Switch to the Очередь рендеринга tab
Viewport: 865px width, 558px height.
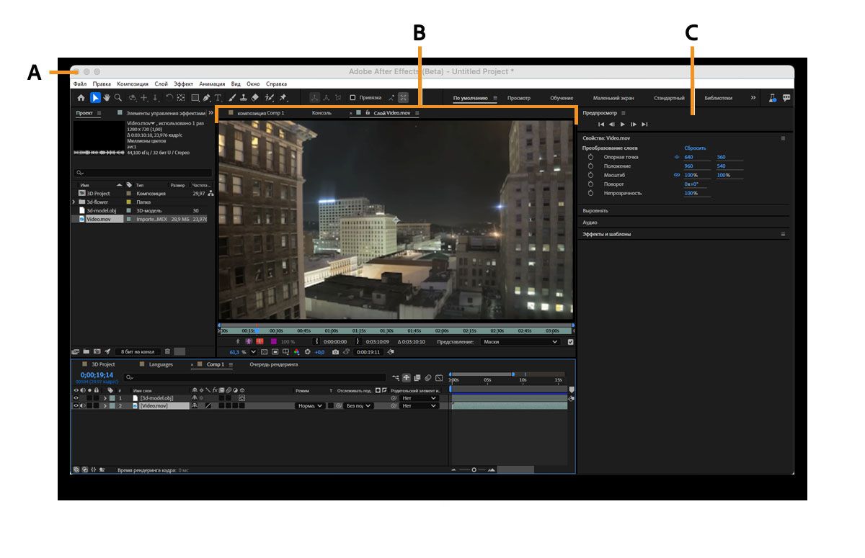click(273, 364)
